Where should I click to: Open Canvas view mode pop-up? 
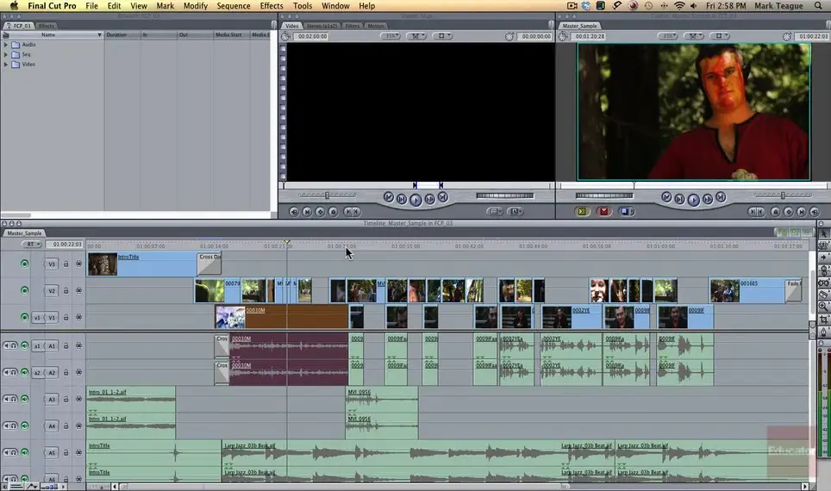pos(719,36)
